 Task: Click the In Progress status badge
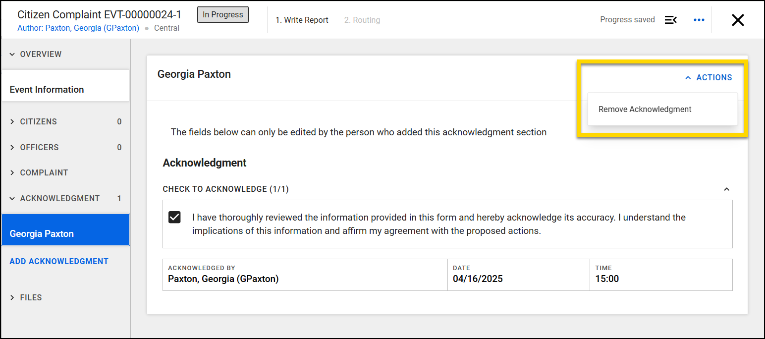(222, 14)
